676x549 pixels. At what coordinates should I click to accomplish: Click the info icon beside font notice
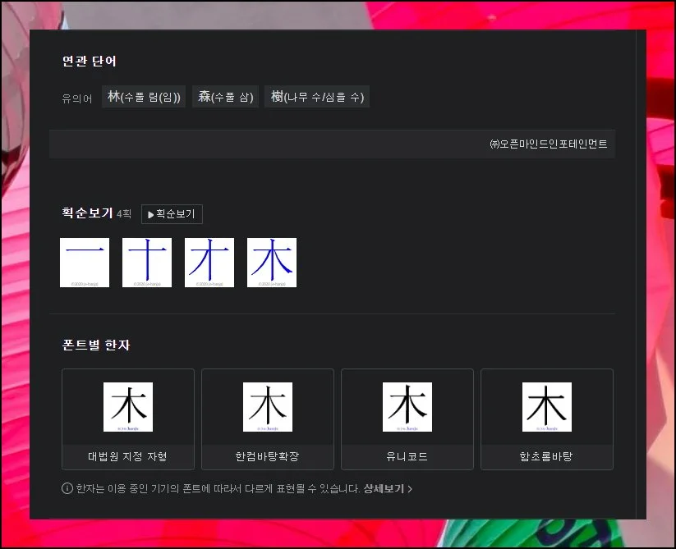(67, 488)
